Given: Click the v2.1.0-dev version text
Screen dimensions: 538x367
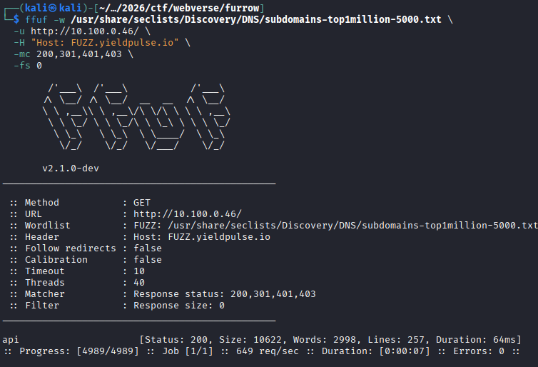Looking at the screenshot, I should pyautogui.click(x=71, y=169).
